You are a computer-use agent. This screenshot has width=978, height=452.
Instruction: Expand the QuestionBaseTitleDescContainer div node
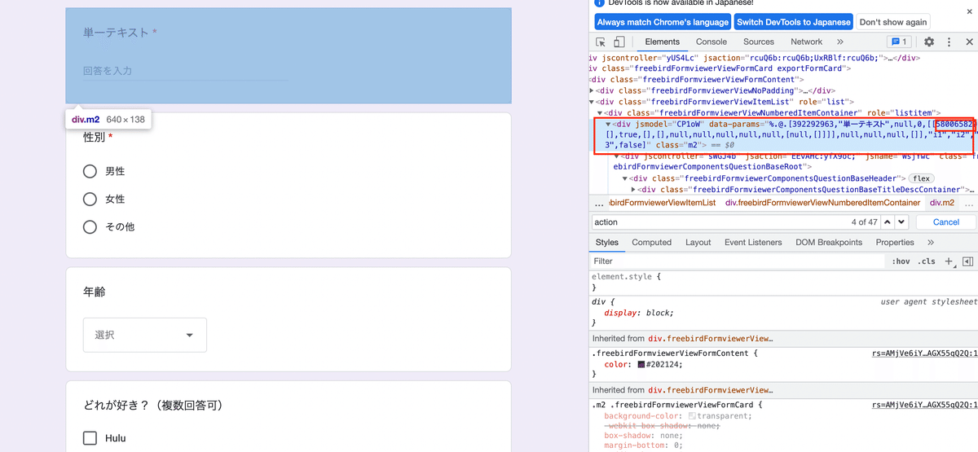tap(633, 189)
